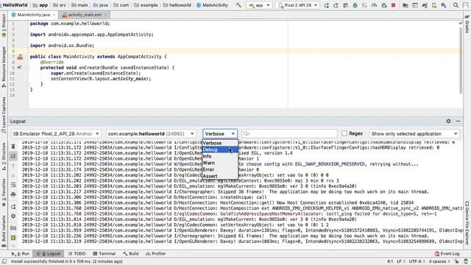471x265 pixels.
Task: Hide the Logcat panel with minus icon
Action: coord(458,121)
